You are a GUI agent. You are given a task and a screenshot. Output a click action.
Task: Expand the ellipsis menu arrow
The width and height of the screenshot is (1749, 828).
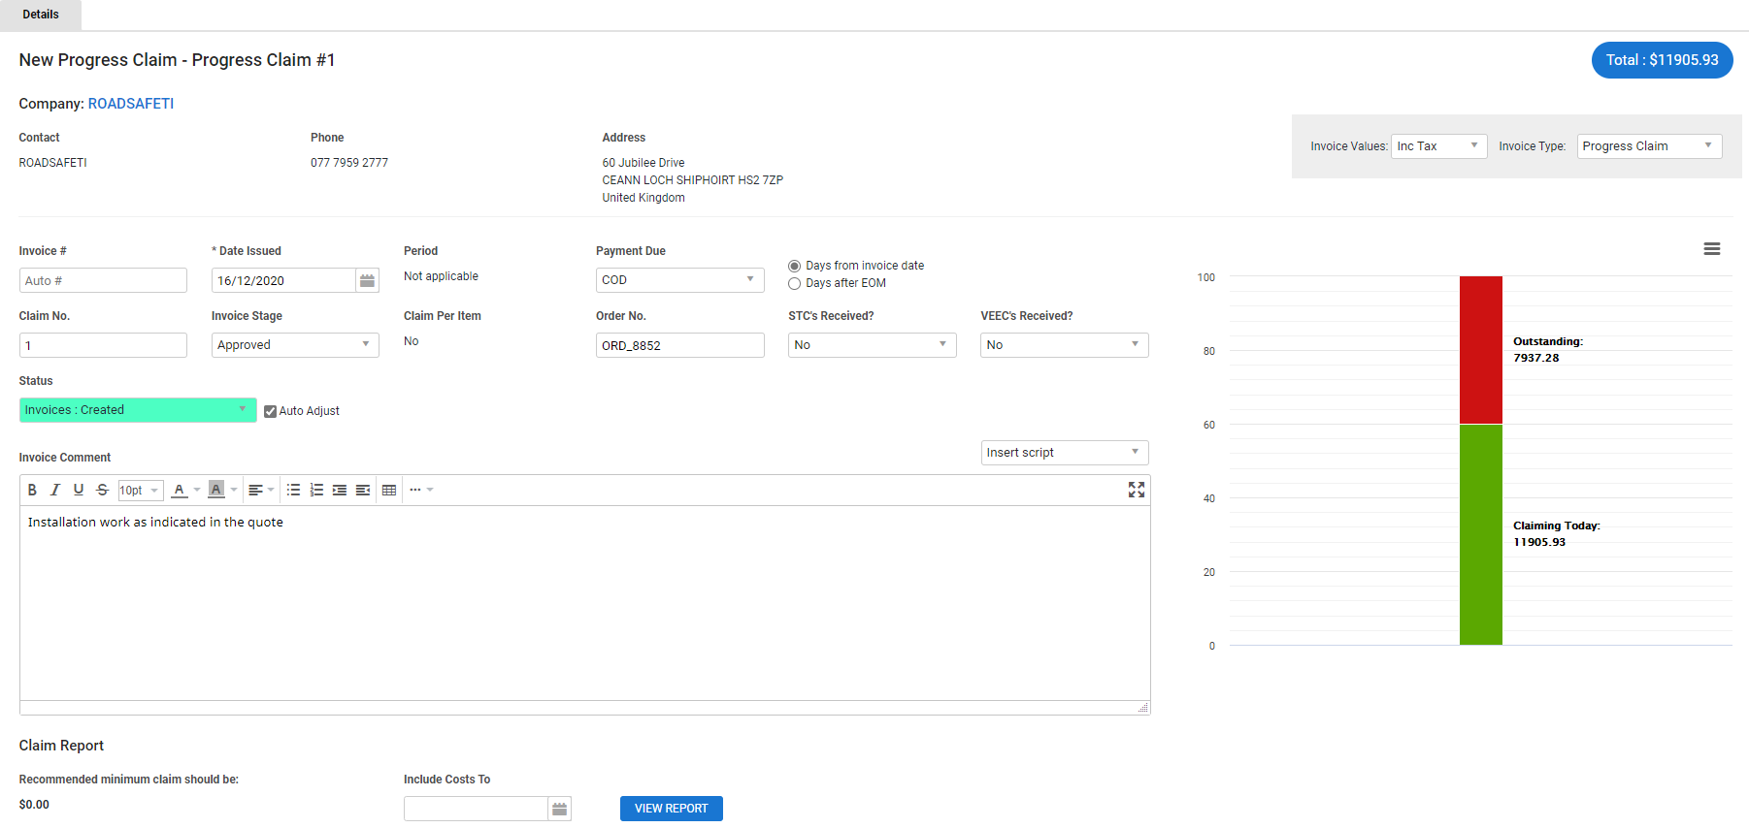[x=430, y=490]
